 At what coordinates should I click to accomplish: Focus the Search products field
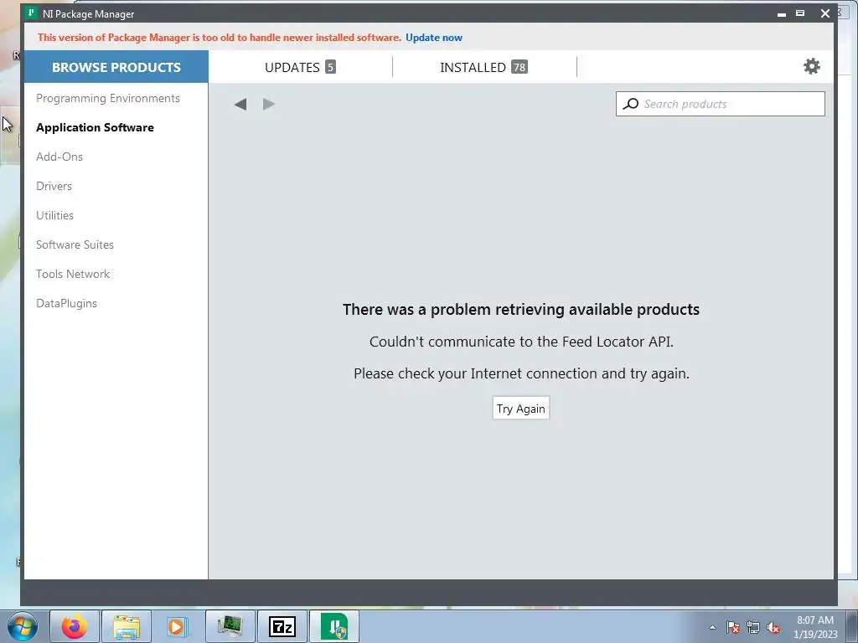point(720,104)
